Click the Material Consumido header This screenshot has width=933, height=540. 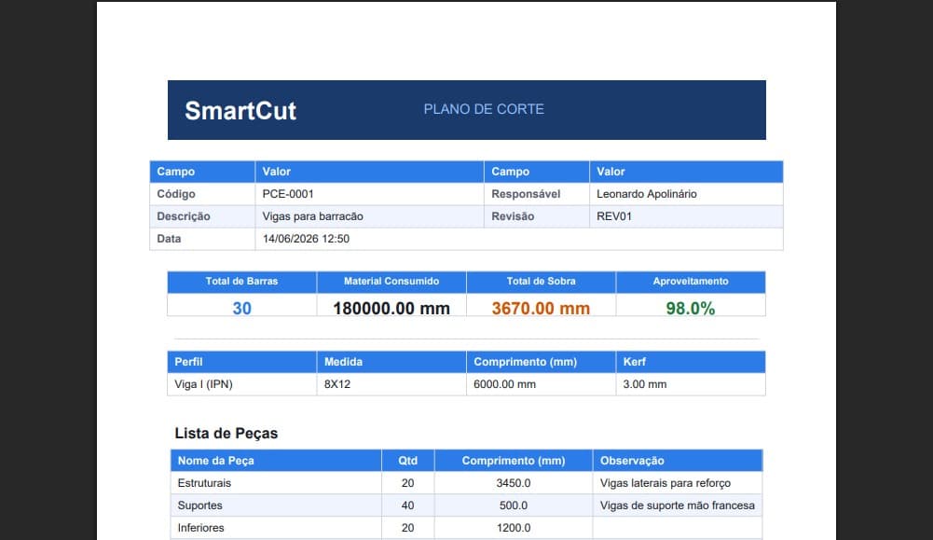(x=391, y=282)
